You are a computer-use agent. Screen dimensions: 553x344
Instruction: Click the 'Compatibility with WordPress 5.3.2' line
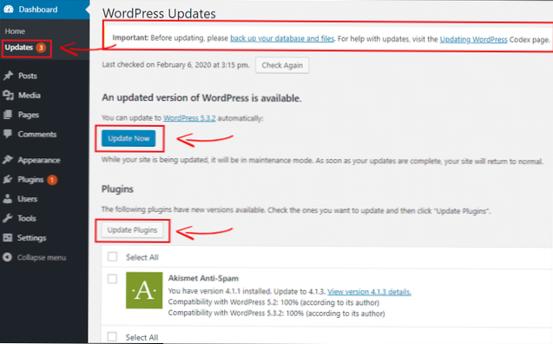click(x=276, y=314)
